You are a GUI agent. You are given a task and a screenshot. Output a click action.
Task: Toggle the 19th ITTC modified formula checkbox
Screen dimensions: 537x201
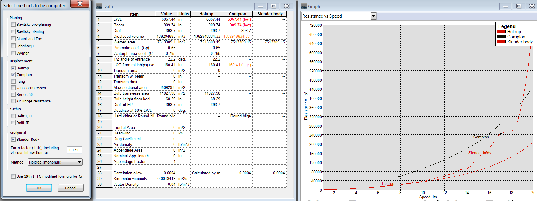coord(13,176)
